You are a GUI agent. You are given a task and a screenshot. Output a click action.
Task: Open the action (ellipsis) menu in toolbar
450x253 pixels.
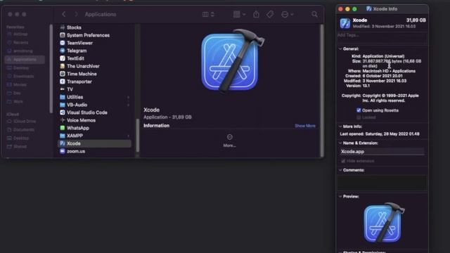(x=287, y=14)
